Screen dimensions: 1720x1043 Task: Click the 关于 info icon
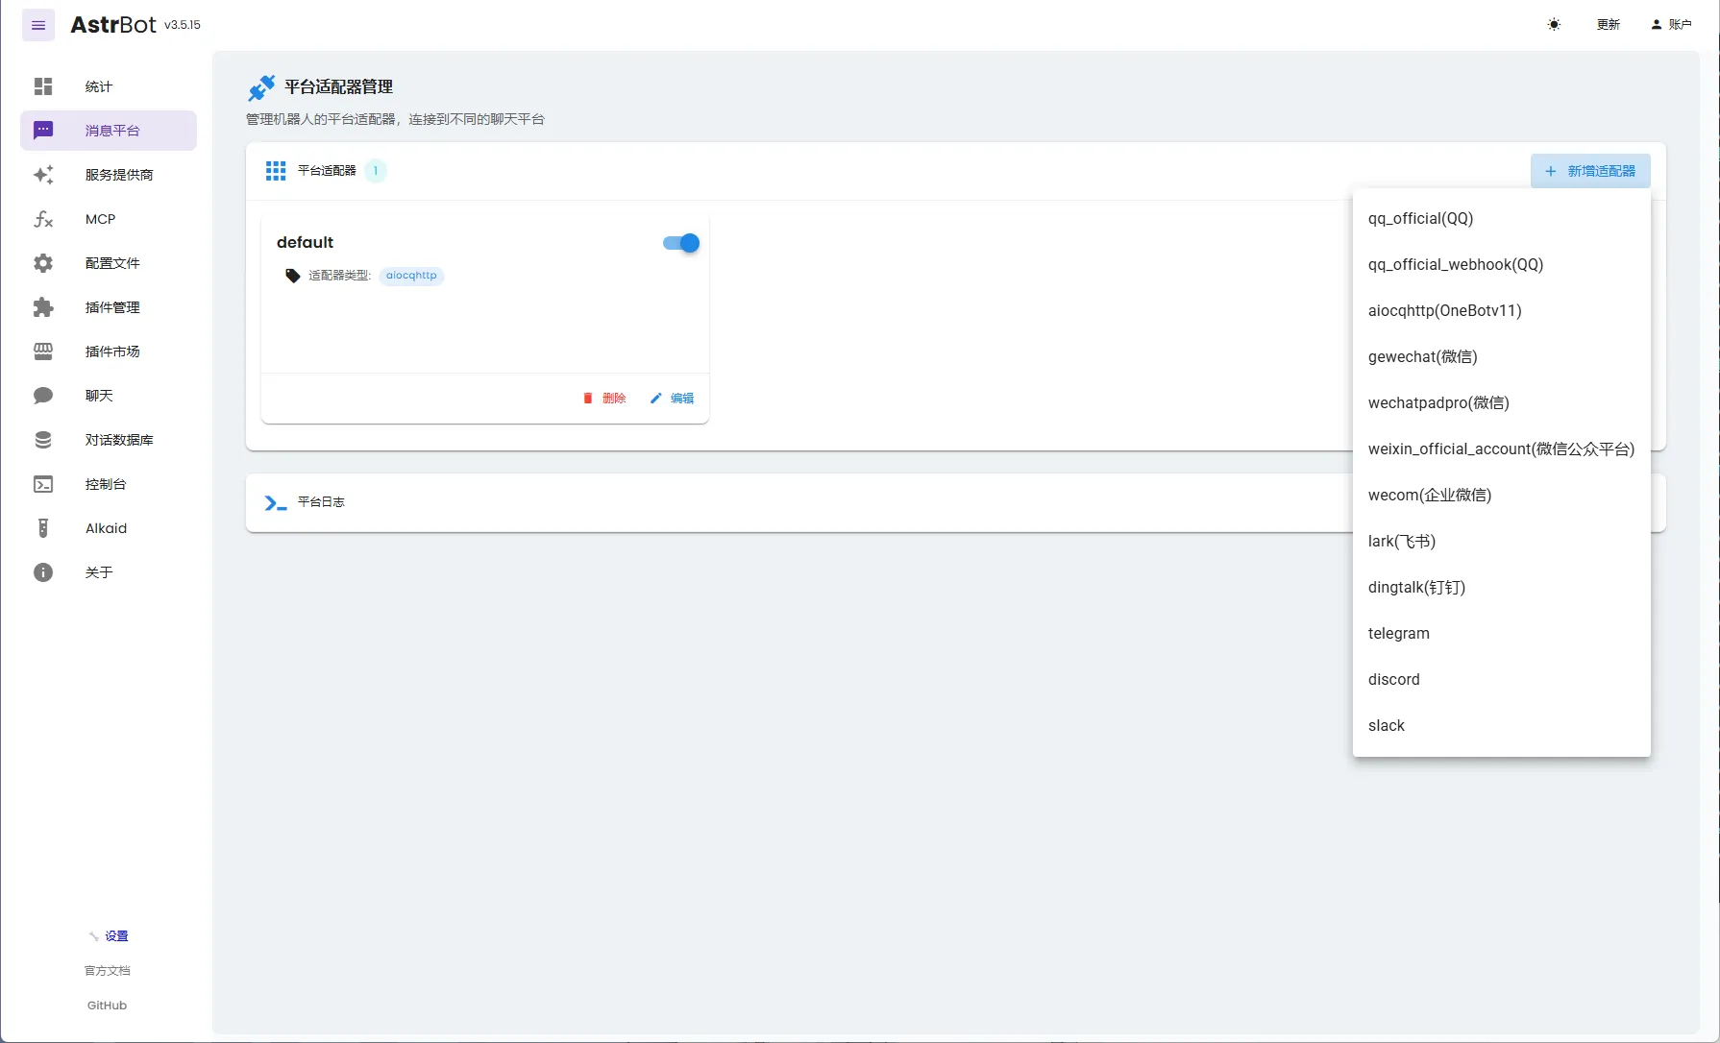(43, 572)
